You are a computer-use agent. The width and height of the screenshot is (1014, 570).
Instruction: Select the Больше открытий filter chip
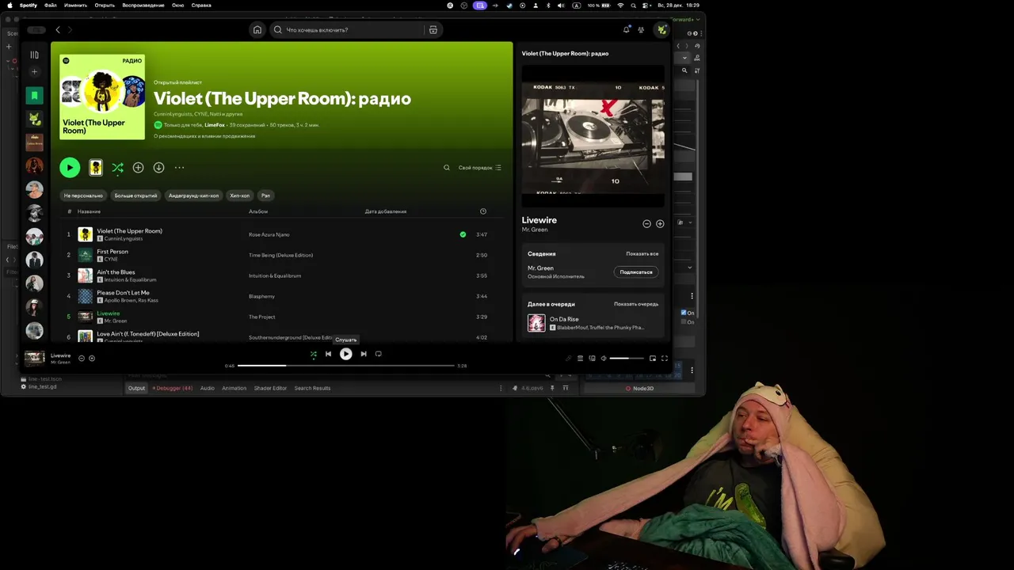(x=135, y=196)
